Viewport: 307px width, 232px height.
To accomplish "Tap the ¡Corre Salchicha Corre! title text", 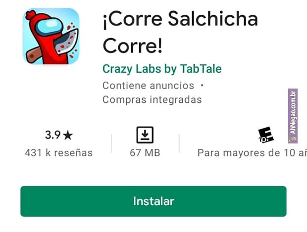I will (180, 32).
